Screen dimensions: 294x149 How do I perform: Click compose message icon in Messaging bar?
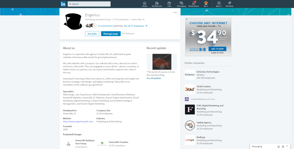click(x=279, y=147)
